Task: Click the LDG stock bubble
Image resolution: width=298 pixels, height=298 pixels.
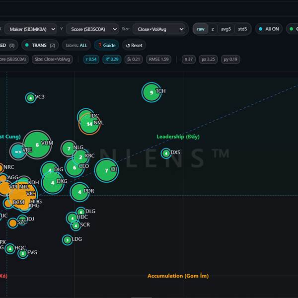Action: pos(68,240)
